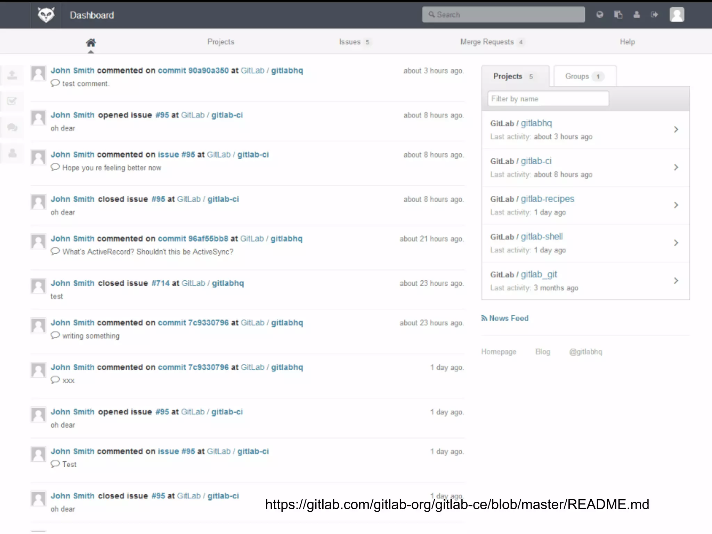
Task: Open the Help navigation tab
Action: pyautogui.click(x=627, y=42)
